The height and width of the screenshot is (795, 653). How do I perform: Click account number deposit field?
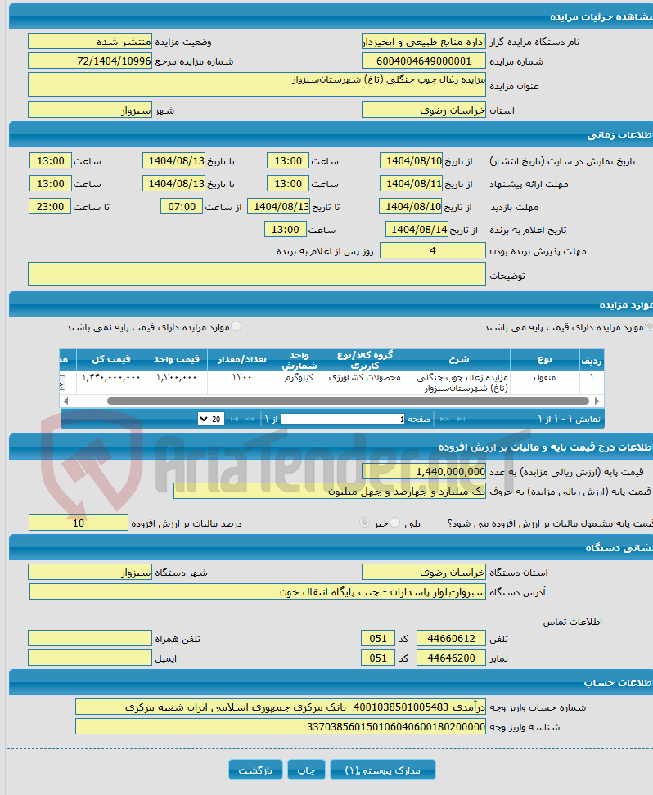click(281, 707)
